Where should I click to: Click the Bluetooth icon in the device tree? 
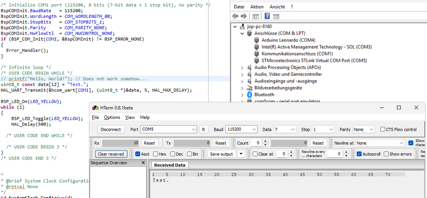coord(249,95)
